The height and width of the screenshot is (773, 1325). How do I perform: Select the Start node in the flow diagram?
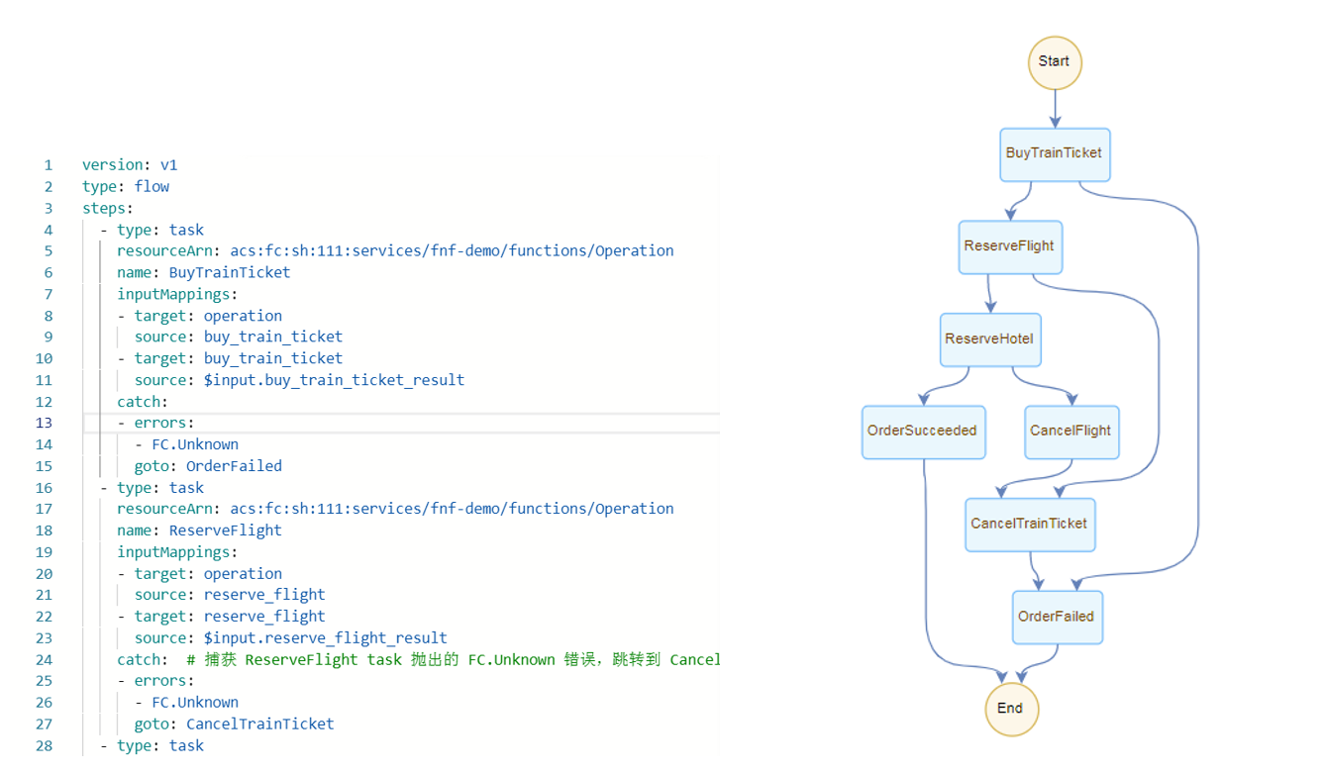(1055, 62)
